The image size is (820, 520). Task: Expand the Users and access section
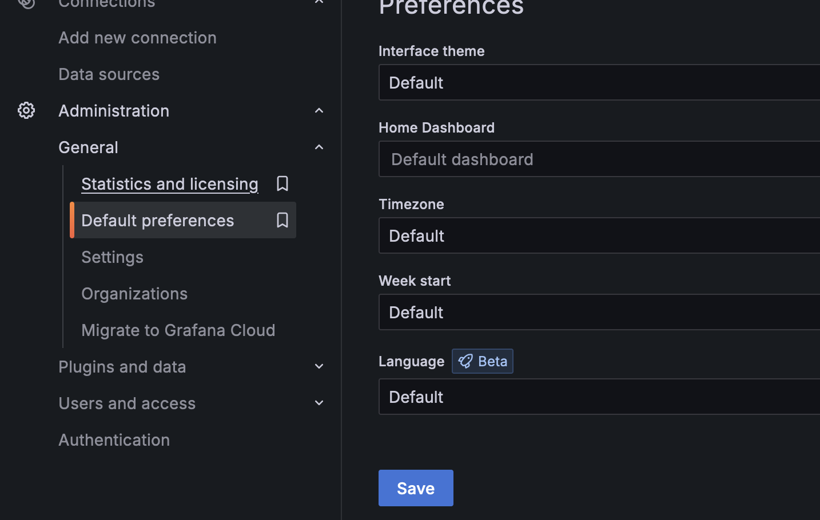pos(319,403)
